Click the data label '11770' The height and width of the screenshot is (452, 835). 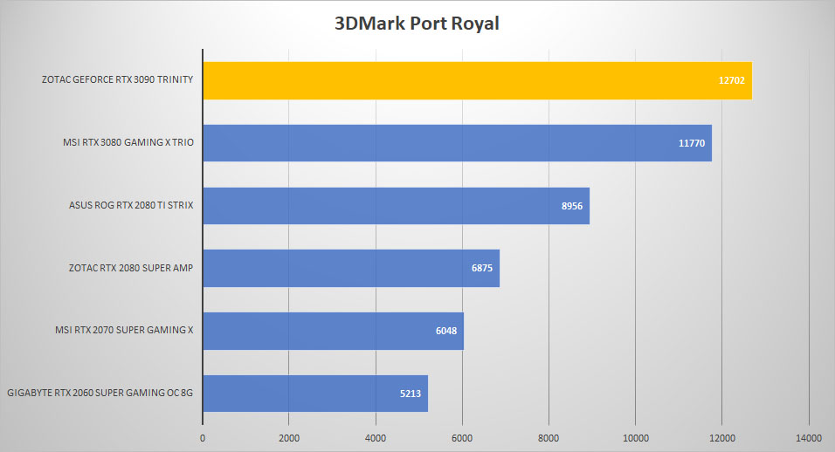[691, 143]
